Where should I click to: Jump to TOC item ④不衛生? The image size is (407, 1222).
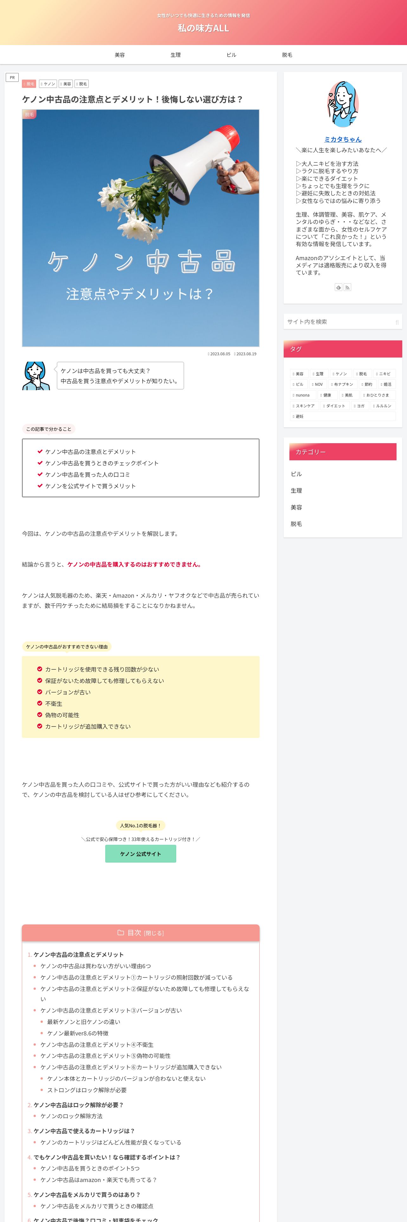(x=97, y=1045)
